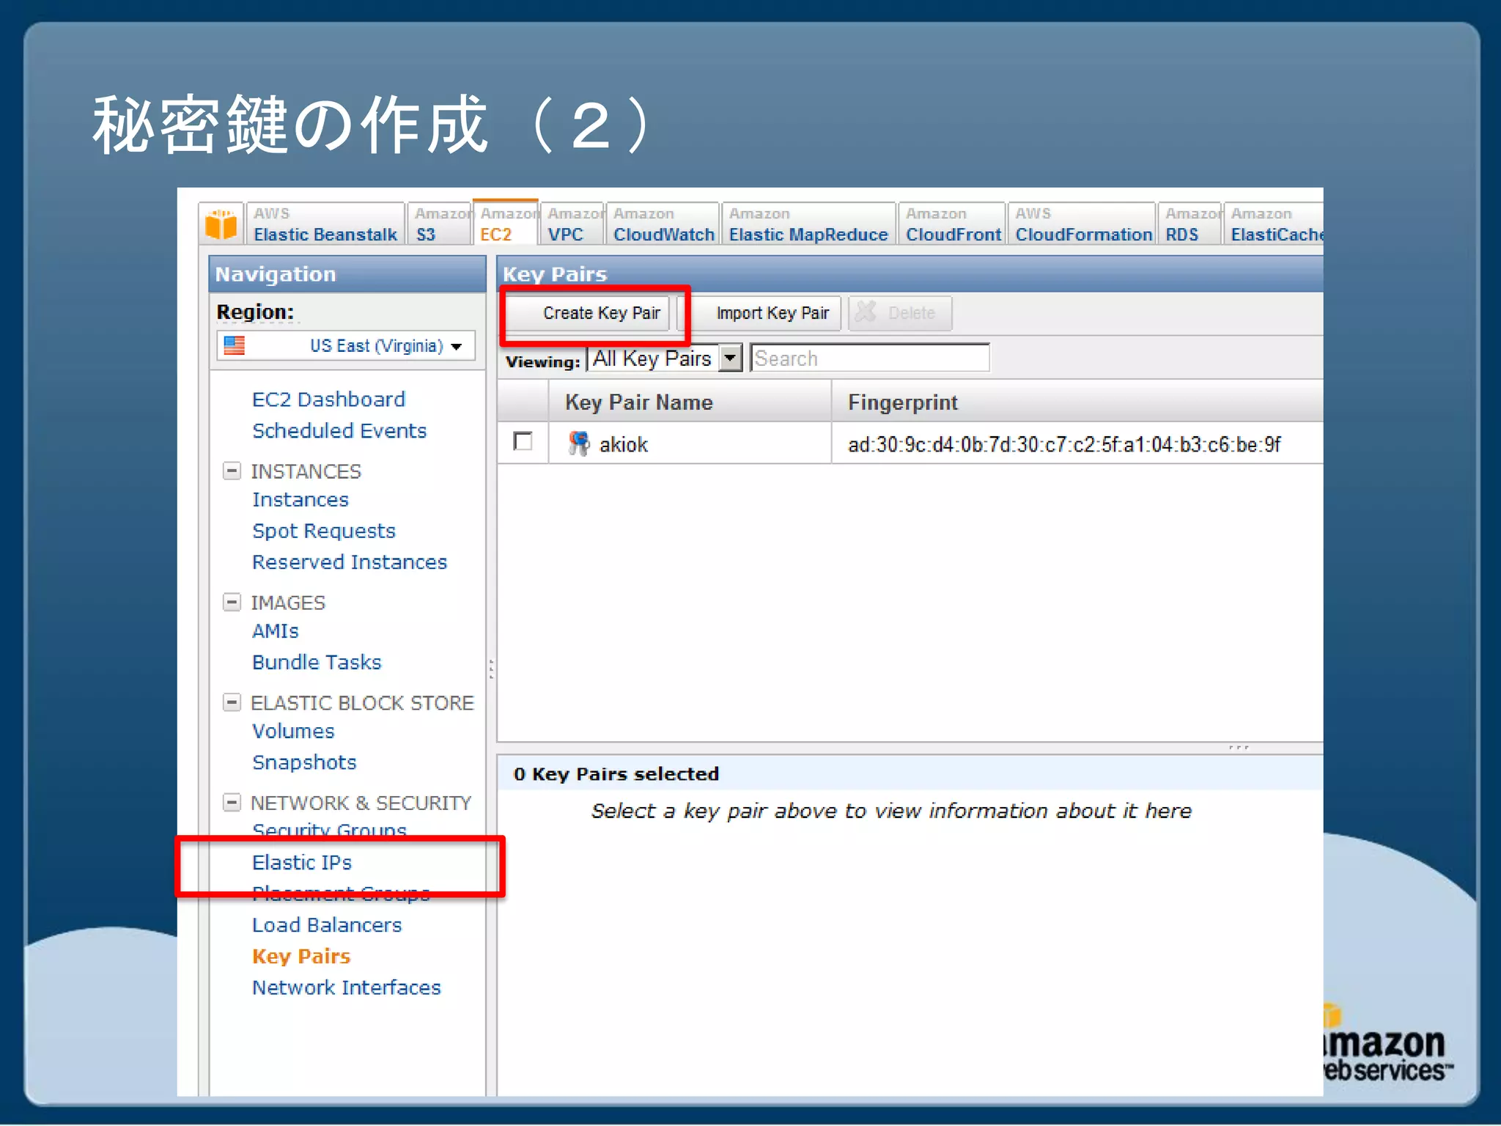Click the US flag region icon
1501x1126 pixels.
[x=234, y=345]
